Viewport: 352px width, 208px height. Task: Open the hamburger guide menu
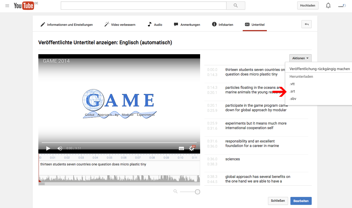click(7, 6)
